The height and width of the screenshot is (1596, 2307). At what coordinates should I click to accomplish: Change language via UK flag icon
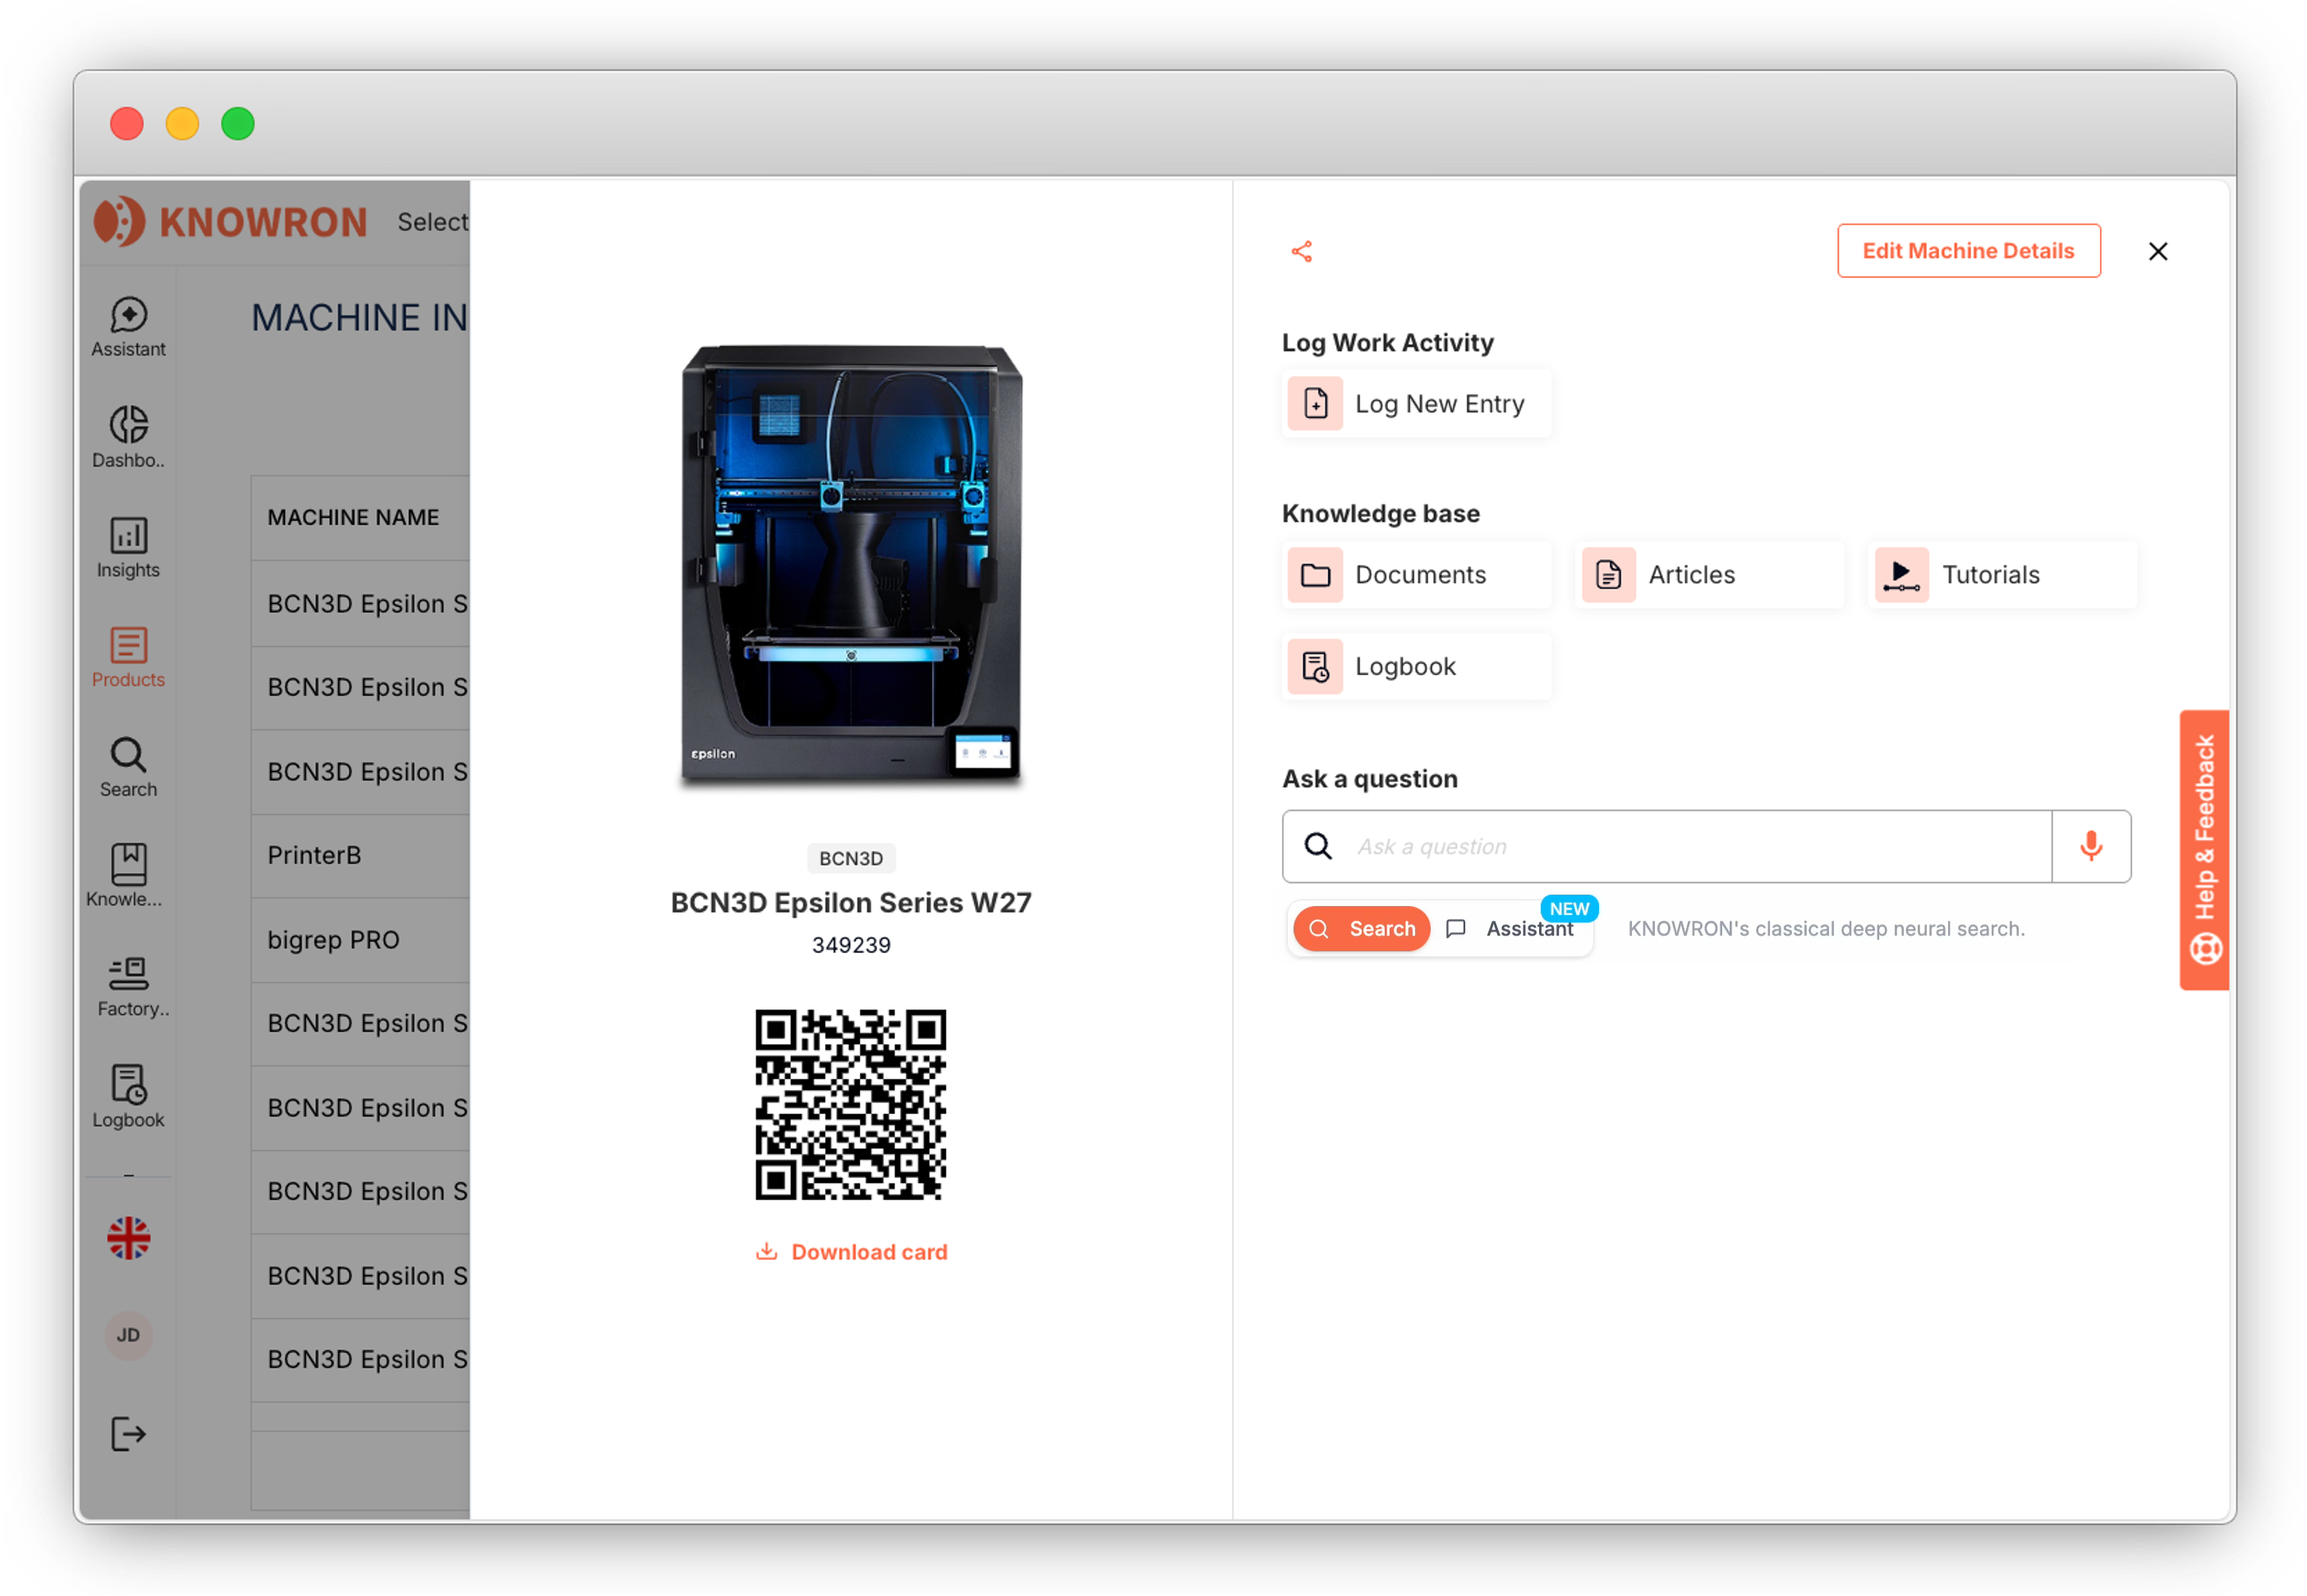point(128,1238)
